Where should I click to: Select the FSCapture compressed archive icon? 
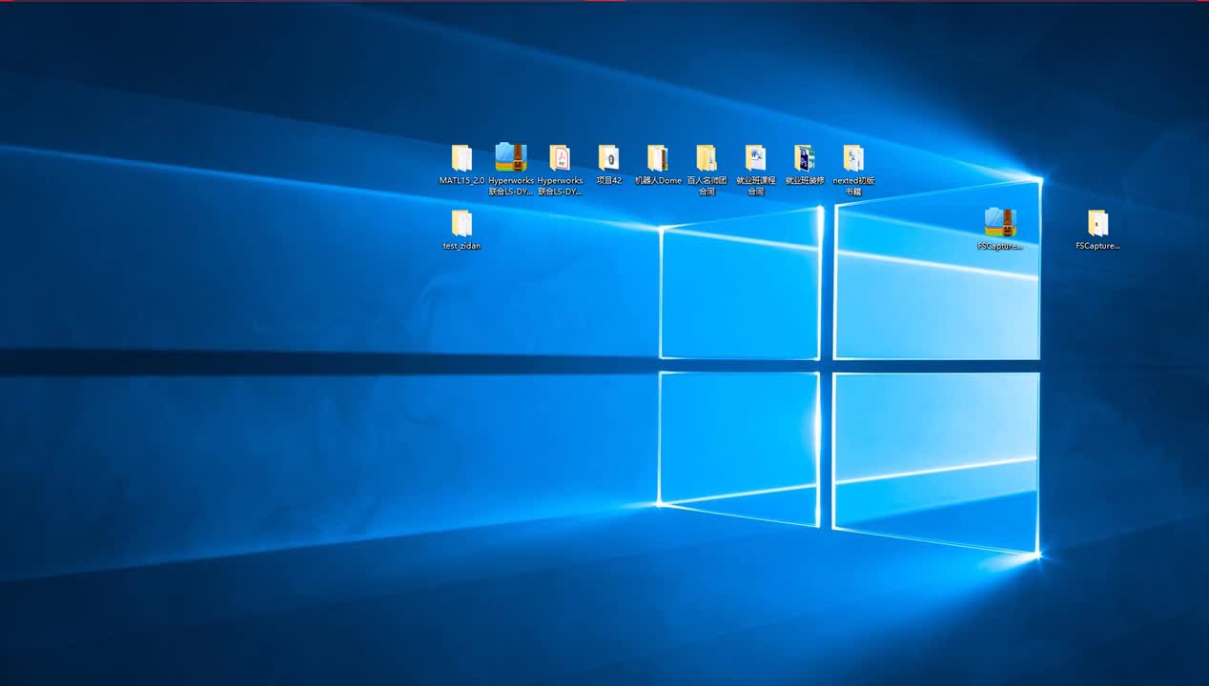pos(1000,223)
